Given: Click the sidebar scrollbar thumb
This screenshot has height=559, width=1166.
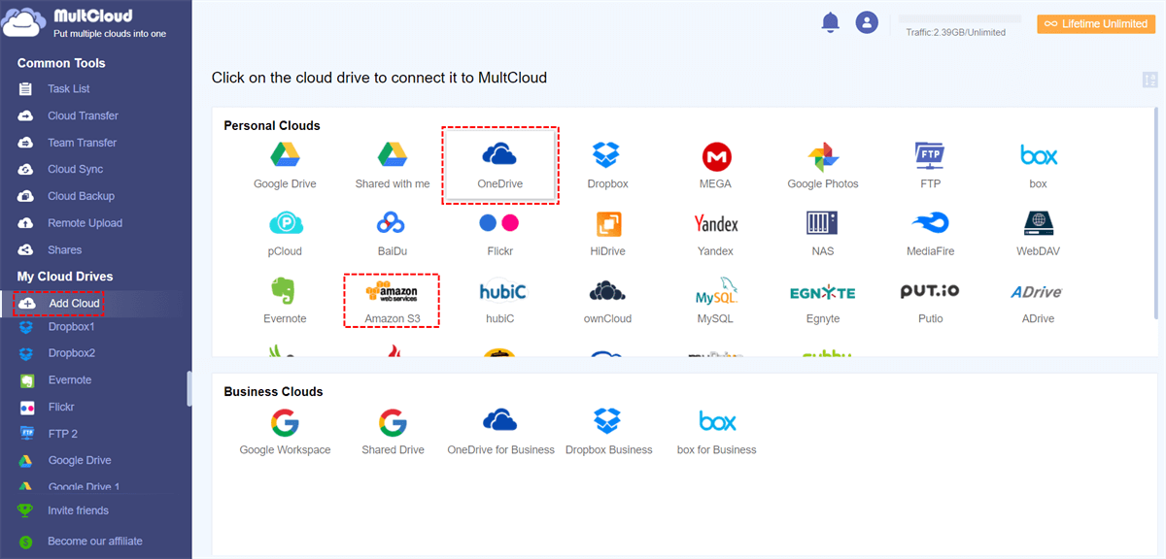Looking at the screenshot, I should (x=189, y=388).
